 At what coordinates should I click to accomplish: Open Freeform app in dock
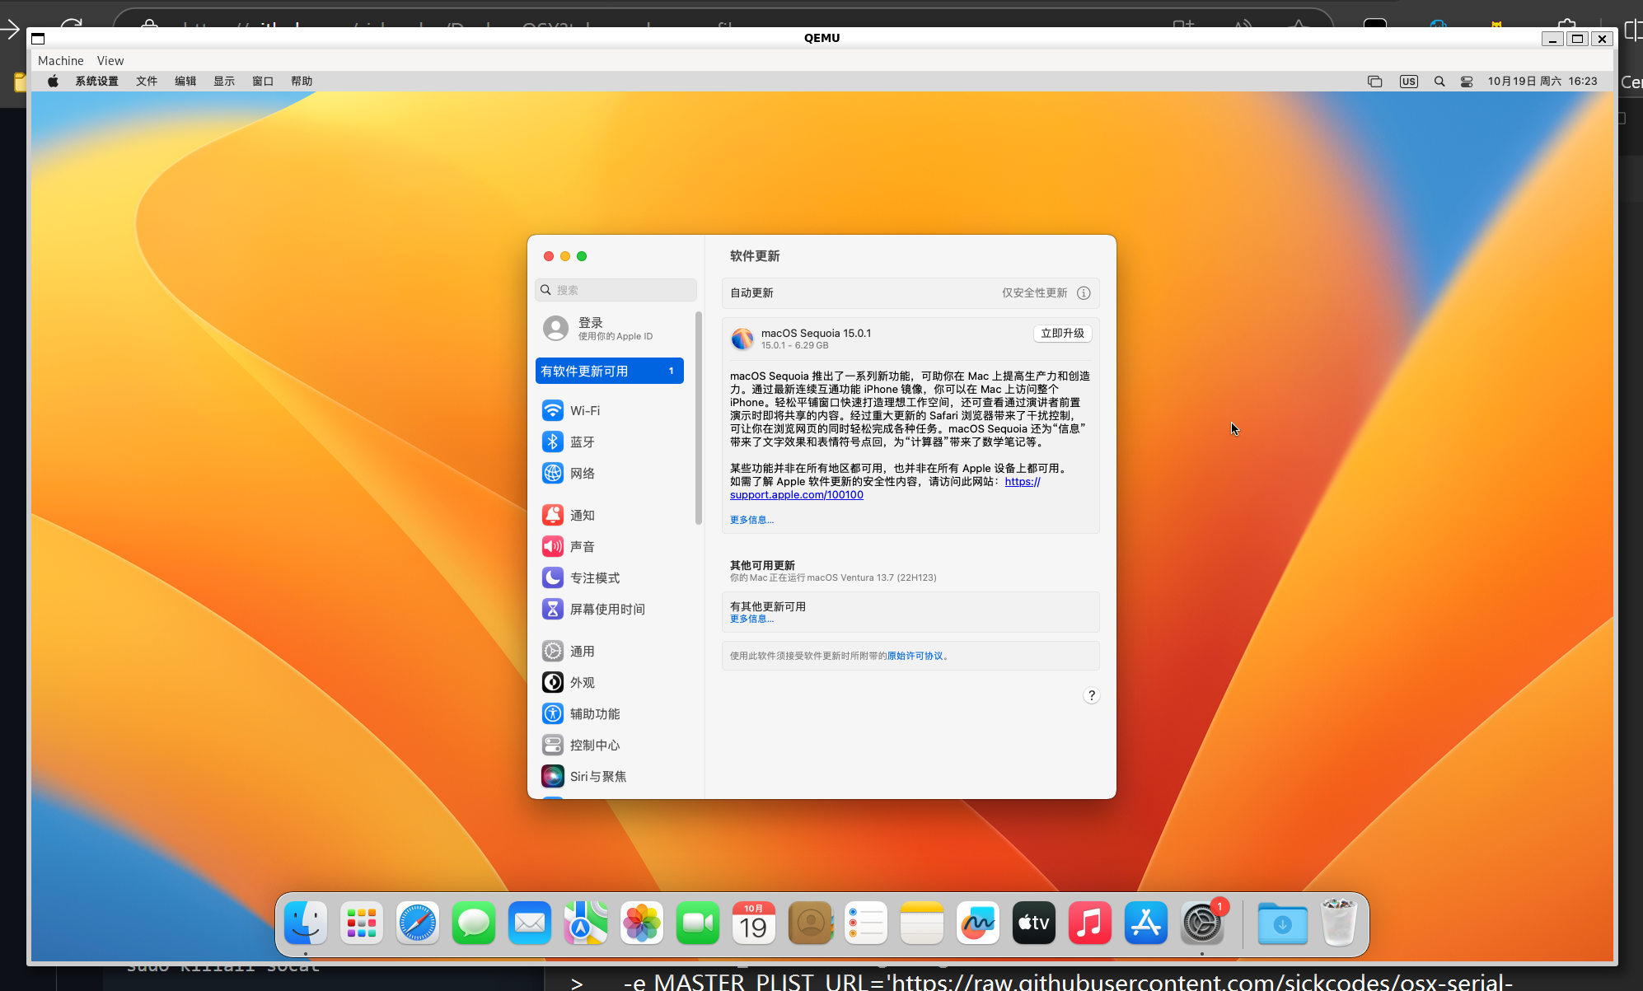(978, 923)
